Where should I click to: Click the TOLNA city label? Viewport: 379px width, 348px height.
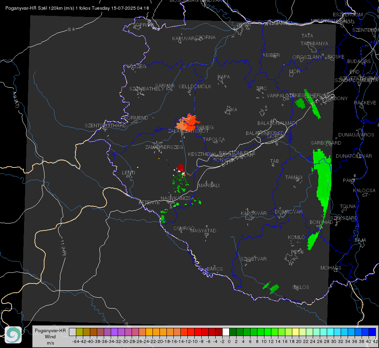(x=348, y=206)
